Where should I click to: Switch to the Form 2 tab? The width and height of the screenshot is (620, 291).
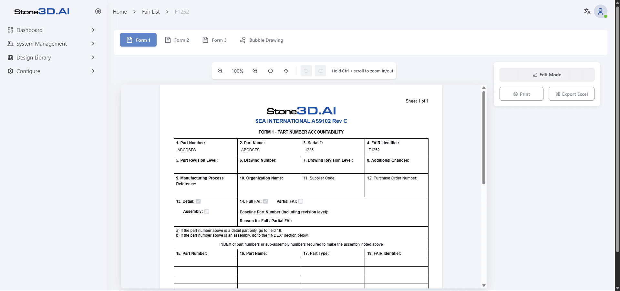pyautogui.click(x=177, y=40)
